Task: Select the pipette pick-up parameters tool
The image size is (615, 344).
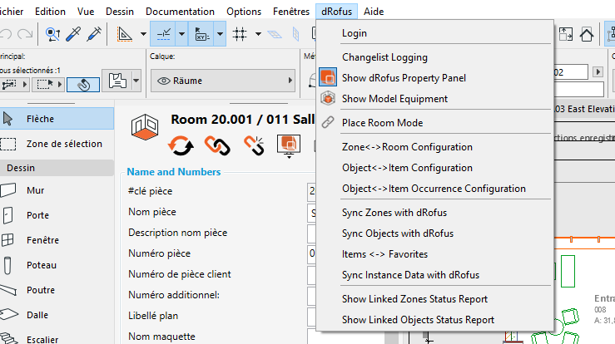Action: [x=73, y=34]
